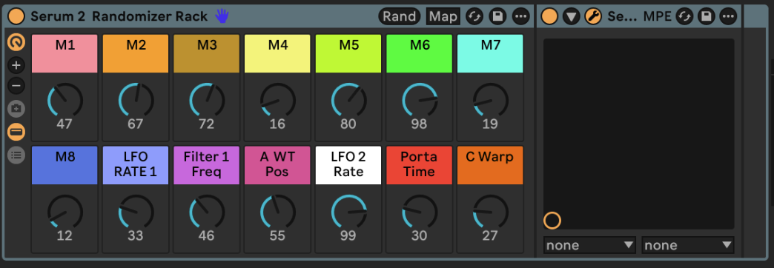774x268 pixels.
Task: Remove macros with the minus icon
Action: pos(16,86)
